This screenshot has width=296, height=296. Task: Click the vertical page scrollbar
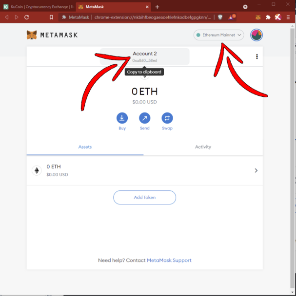(x=293, y=159)
